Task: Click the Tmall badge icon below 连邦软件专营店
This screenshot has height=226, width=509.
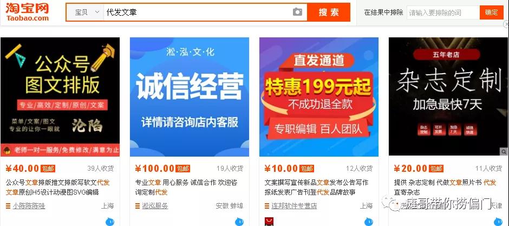Action: point(269,222)
